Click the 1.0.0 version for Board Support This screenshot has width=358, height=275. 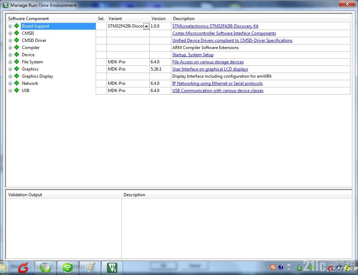(x=155, y=26)
